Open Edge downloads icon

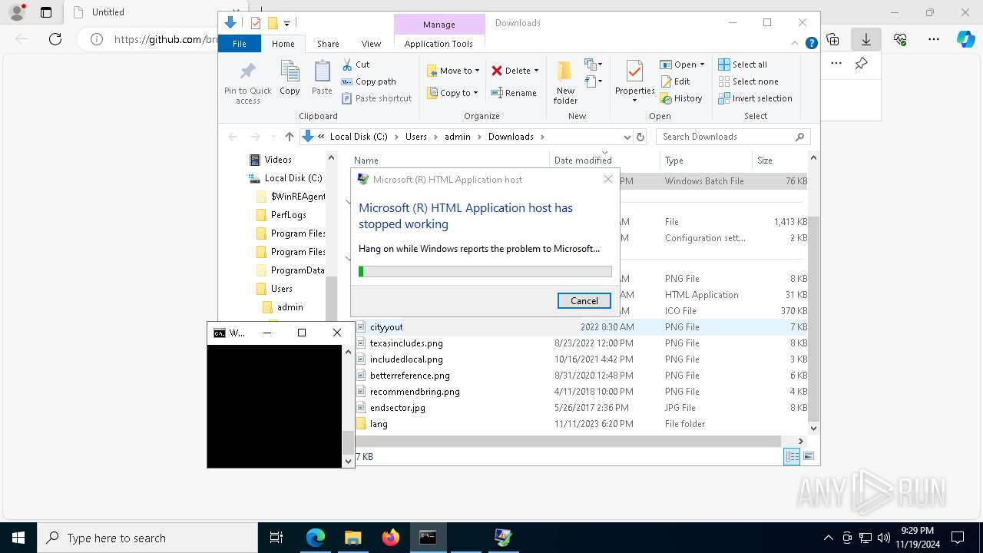click(866, 39)
